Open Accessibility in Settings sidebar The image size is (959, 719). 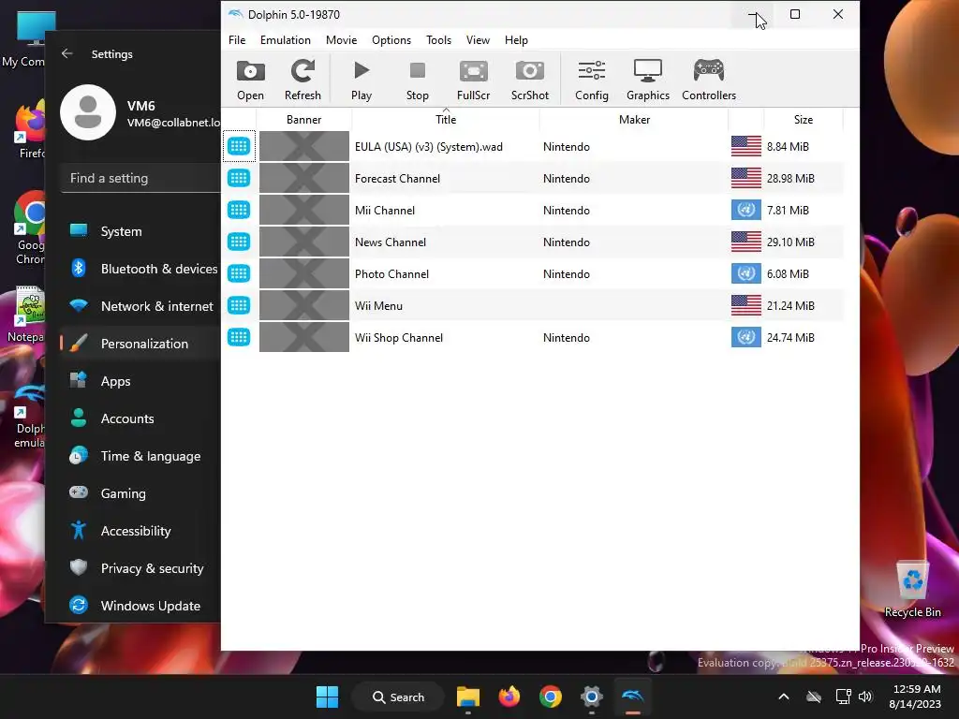coord(140,531)
